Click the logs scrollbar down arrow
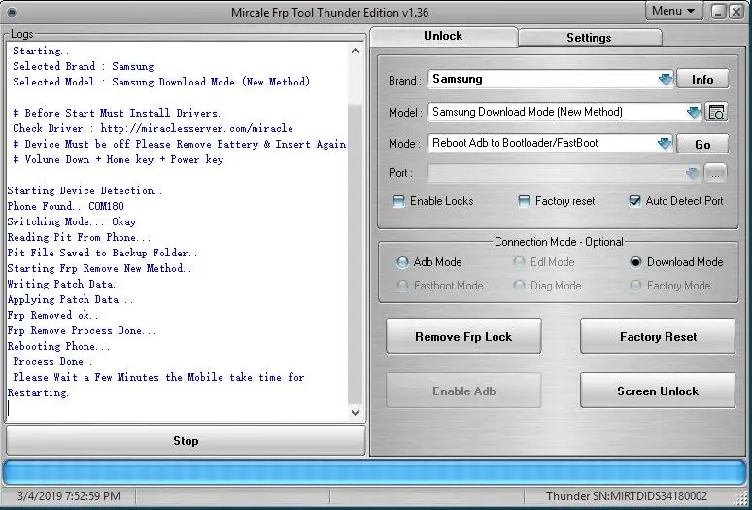The image size is (752, 510). tap(356, 412)
